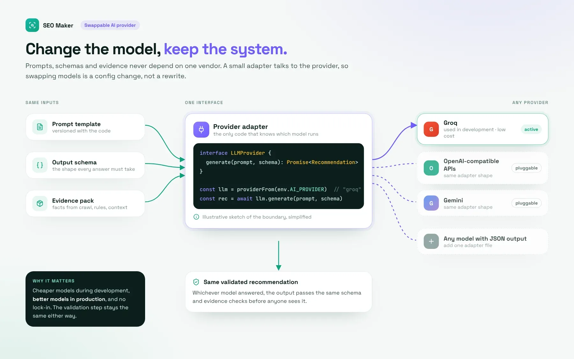574x359 pixels.
Task: Click the Output schema braces icon
Action: tap(40, 165)
